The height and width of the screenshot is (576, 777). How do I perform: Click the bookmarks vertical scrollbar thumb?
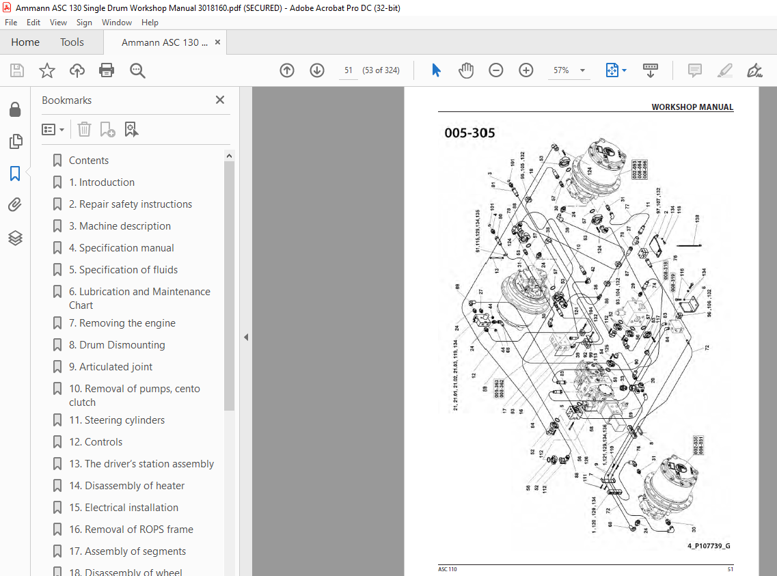pyautogui.click(x=229, y=286)
